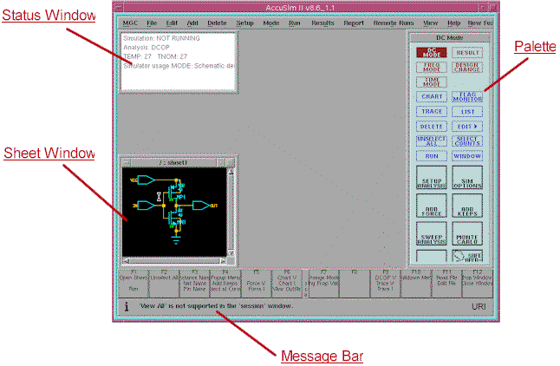560x366 pixels.
Task: Open the Remote Runs menu
Action: [394, 23]
